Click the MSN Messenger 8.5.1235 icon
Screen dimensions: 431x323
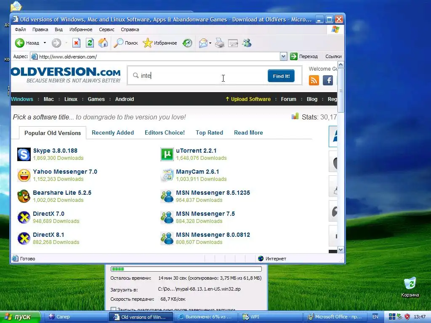[167, 196]
